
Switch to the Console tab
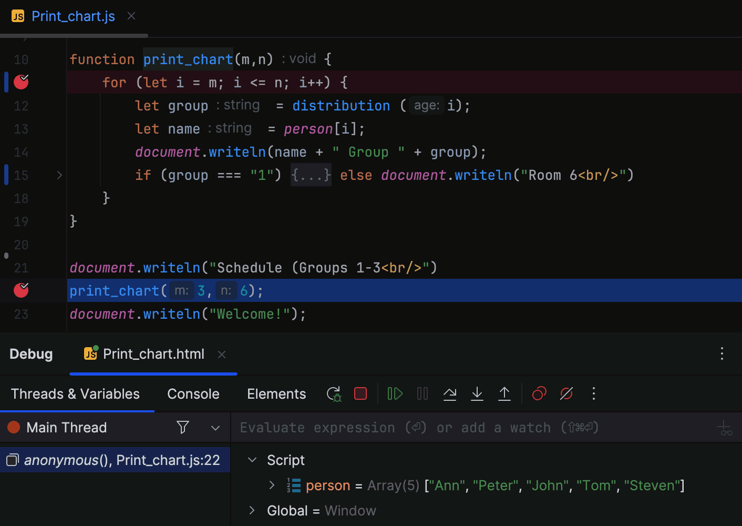[x=193, y=393]
